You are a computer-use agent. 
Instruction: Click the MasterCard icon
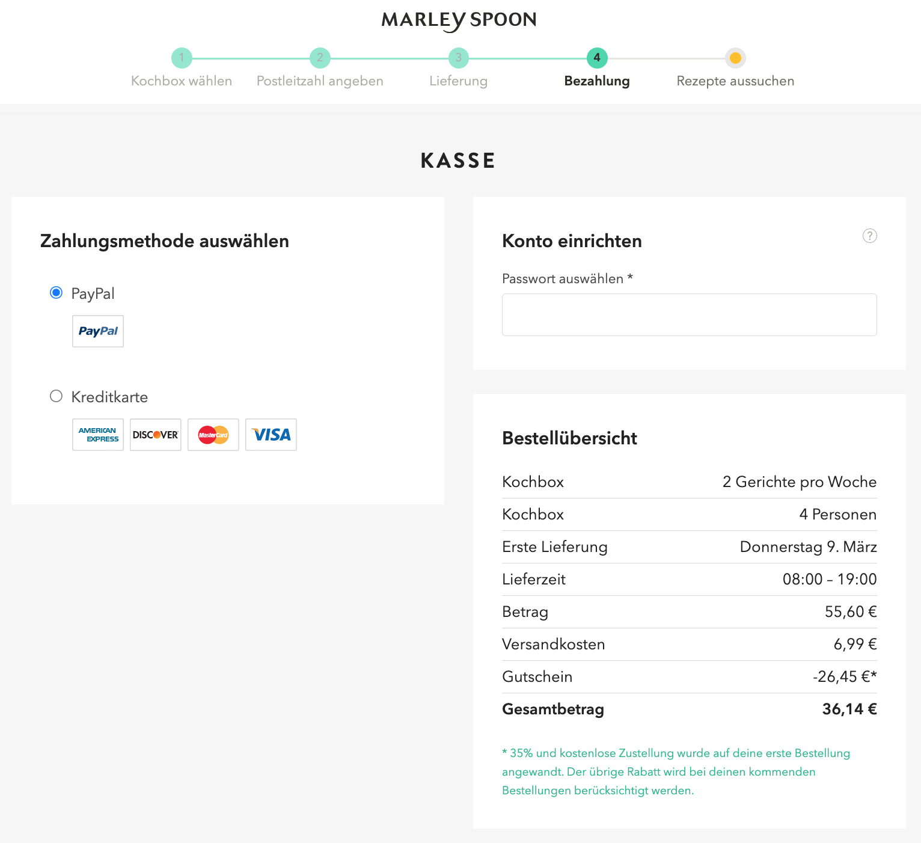tap(213, 434)
